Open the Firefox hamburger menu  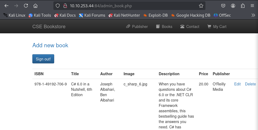[x=252, y=6]
